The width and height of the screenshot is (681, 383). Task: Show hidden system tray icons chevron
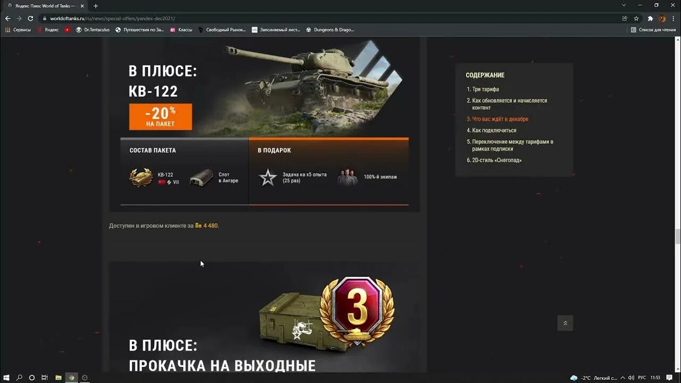point(622,378)
